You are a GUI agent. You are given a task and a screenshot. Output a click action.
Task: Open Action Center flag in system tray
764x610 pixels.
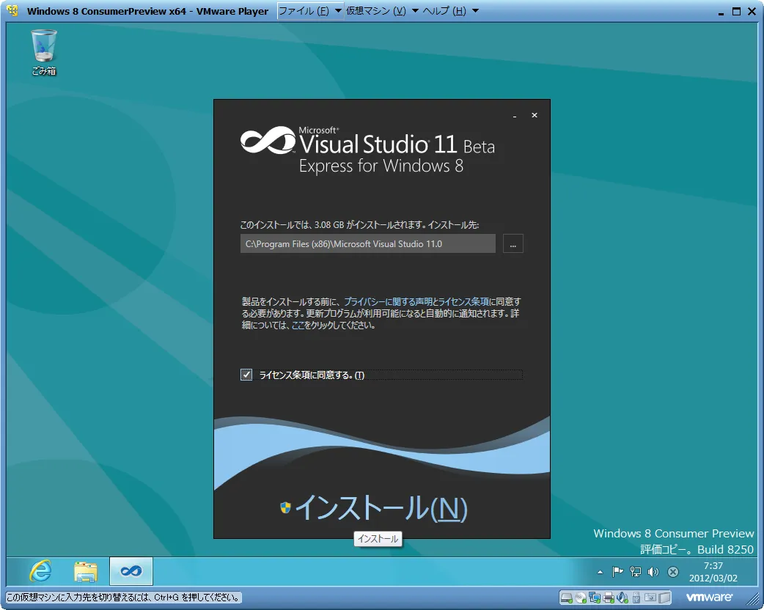coord(617,572)
